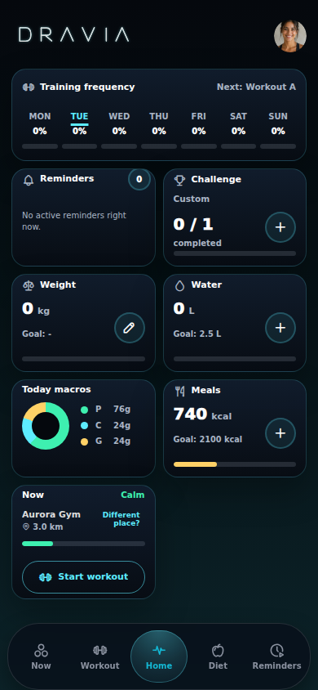Tap the Reminders bell icon
318x690 pixels.
point(29,180)
